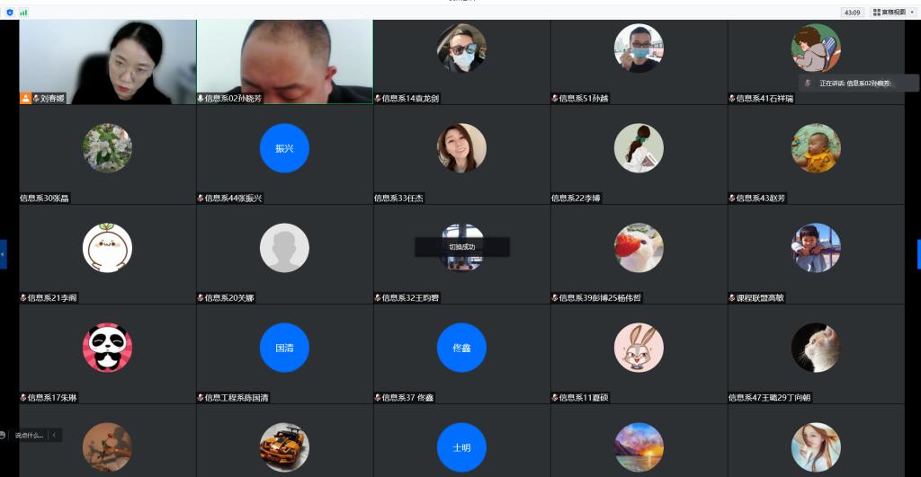Click the 正在讲话 speaking indicator banner
This screenshot has height=477, width=921.
(x=859, y=83)
